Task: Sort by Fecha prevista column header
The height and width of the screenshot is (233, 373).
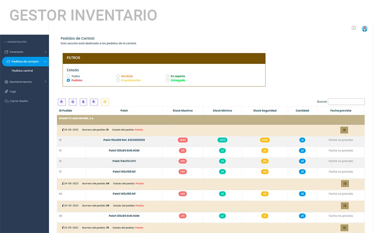Action: pyautogui.click(x=341, y=111)
